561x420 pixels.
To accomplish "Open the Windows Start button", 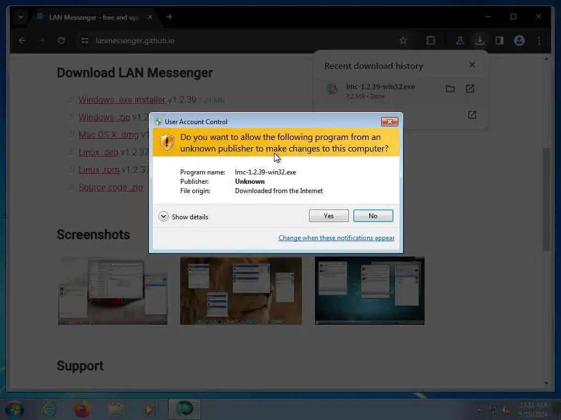I will 15,409.
